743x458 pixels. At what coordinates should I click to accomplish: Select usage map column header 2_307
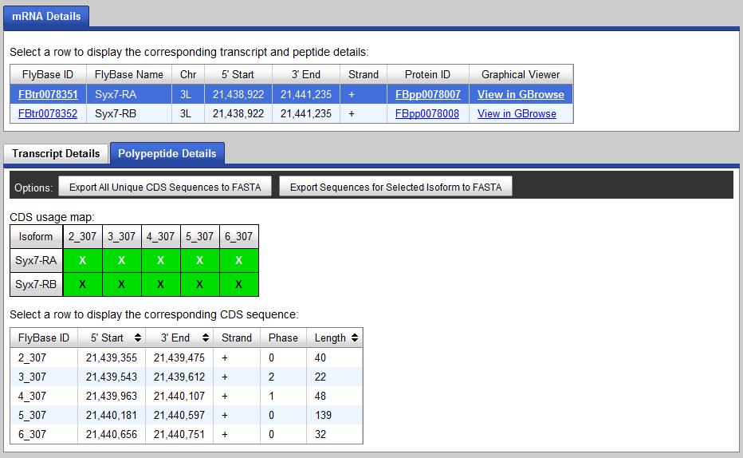(82, 236)
